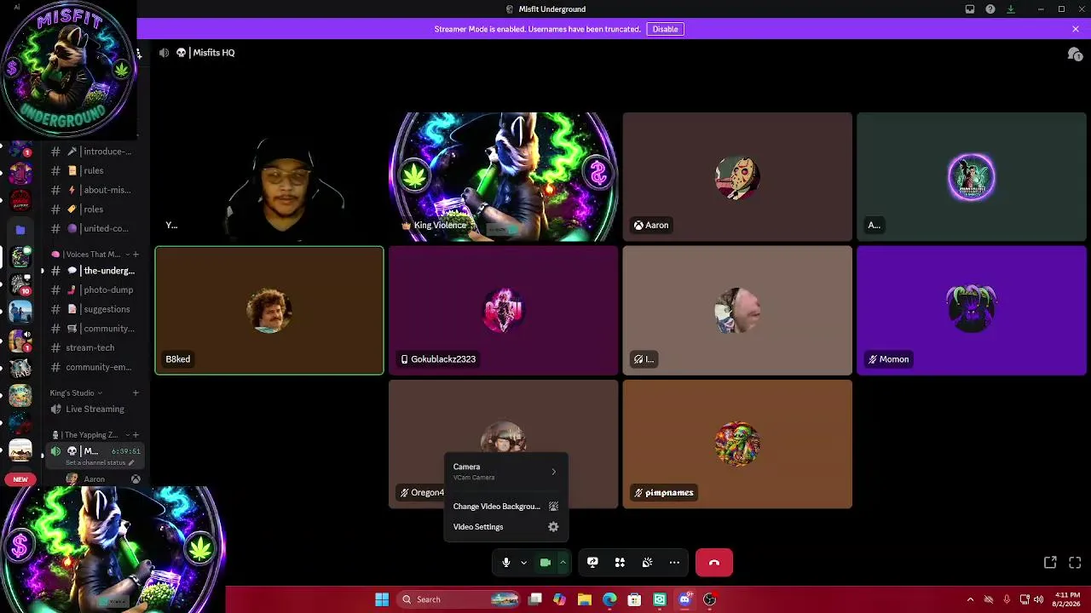Click the share your screen icon
1091x613 pixels.
(x=592, y=562)
